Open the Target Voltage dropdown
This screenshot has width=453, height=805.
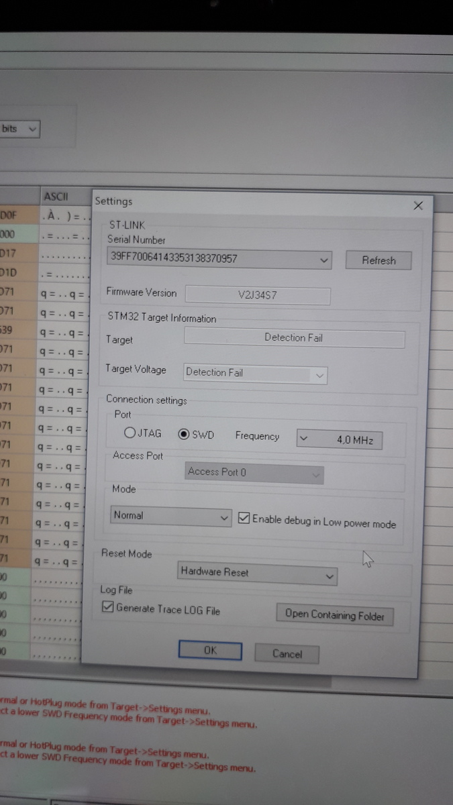pyautogui.click(x=255, y=373)
